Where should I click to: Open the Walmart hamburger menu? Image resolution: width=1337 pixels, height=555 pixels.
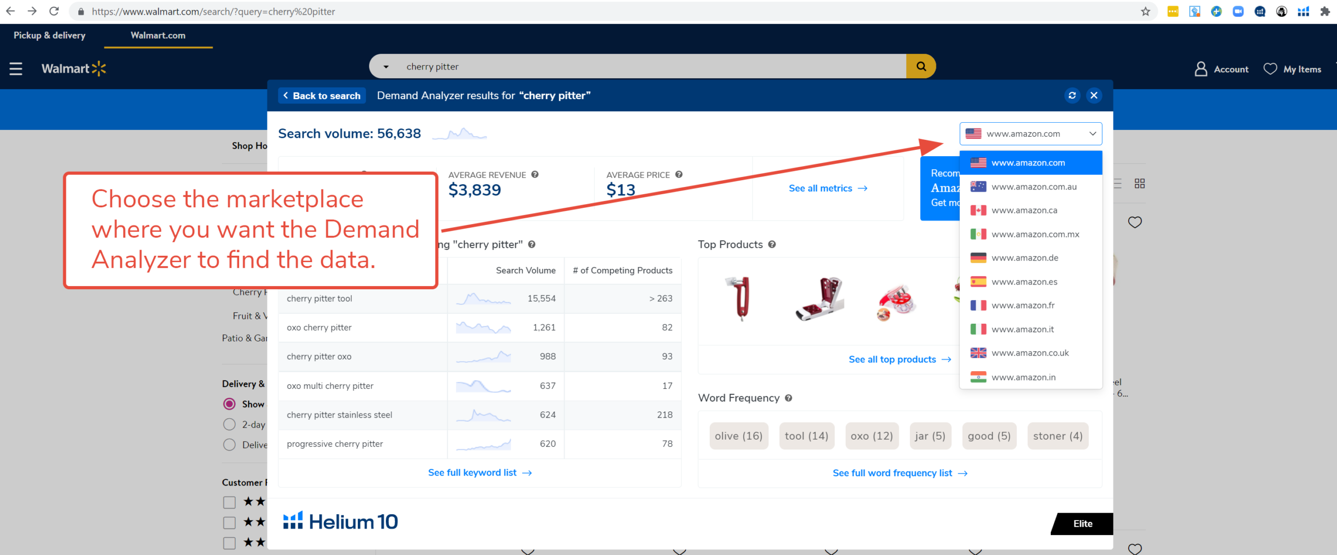(x=16, y=68)
